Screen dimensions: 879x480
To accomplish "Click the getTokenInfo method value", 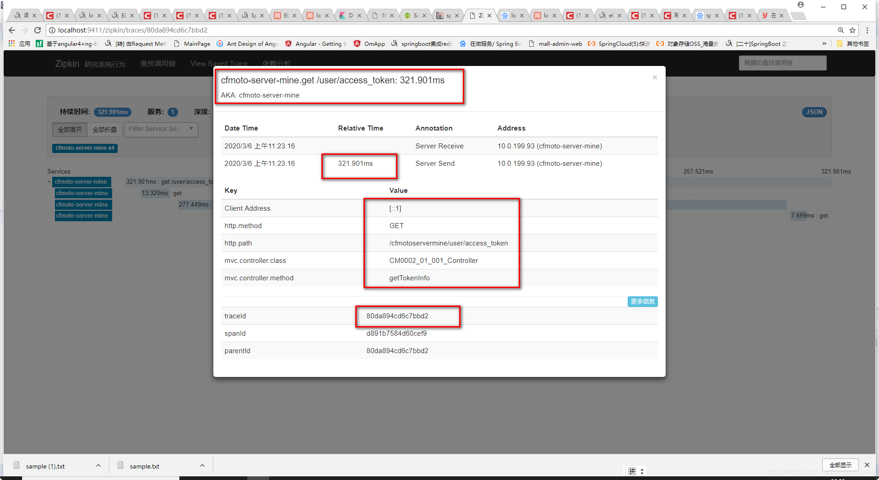I will pyautogui.click(x=409, y=278).
